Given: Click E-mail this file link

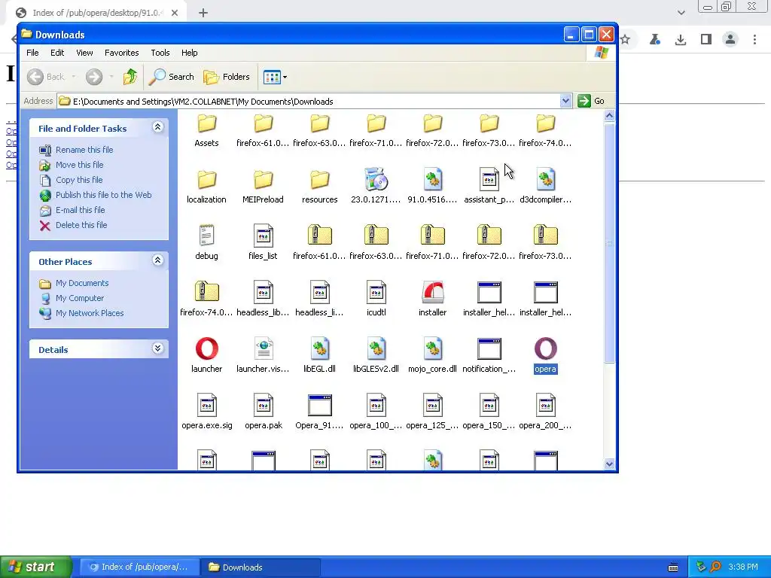Looking at the screenshot, I should coord(80,210).
